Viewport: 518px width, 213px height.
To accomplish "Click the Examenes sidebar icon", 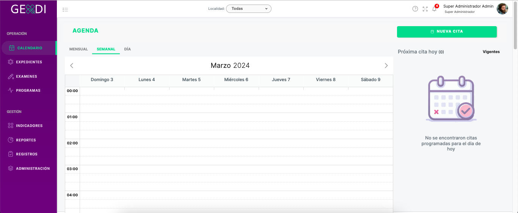I will (11, 76).
